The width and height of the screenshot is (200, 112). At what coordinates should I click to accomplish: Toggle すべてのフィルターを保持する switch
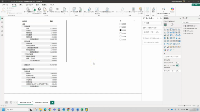(177, 66)
